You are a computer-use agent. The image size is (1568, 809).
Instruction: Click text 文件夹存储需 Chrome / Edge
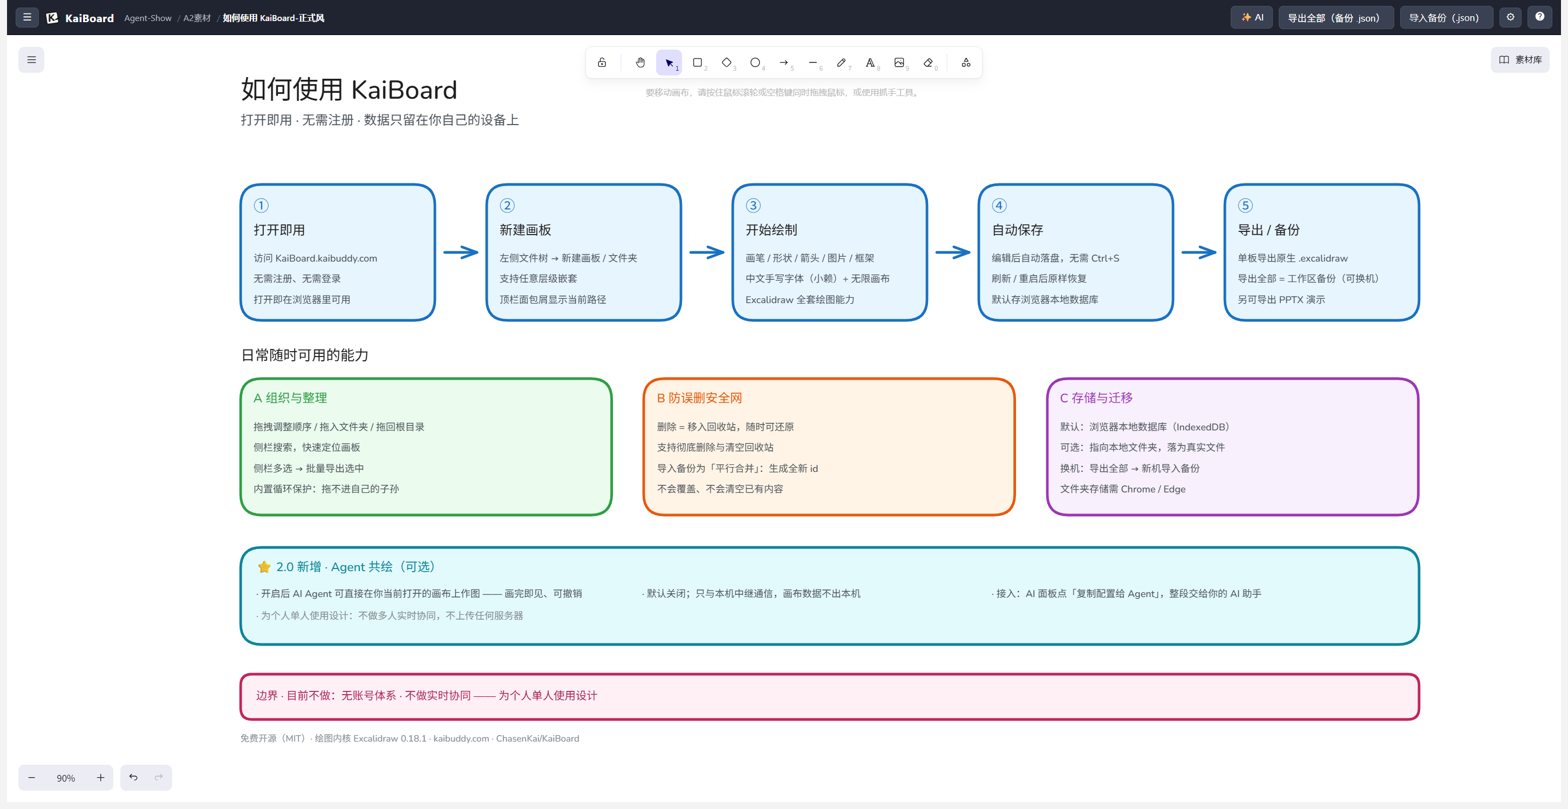click(x=1123, y=489)
